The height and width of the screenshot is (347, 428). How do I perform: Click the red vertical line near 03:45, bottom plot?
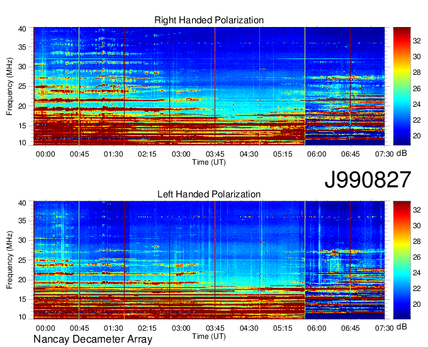215,260
